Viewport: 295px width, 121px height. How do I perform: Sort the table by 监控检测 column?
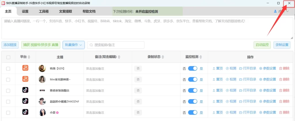[x=201, y=57]
